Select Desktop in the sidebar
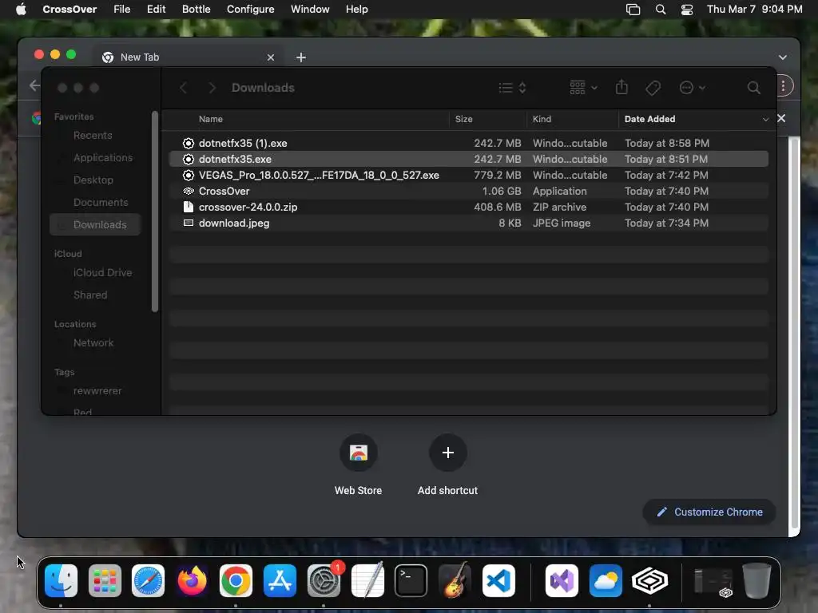The height and width of the screenshot is (613, 818). (x=95, y=180)
